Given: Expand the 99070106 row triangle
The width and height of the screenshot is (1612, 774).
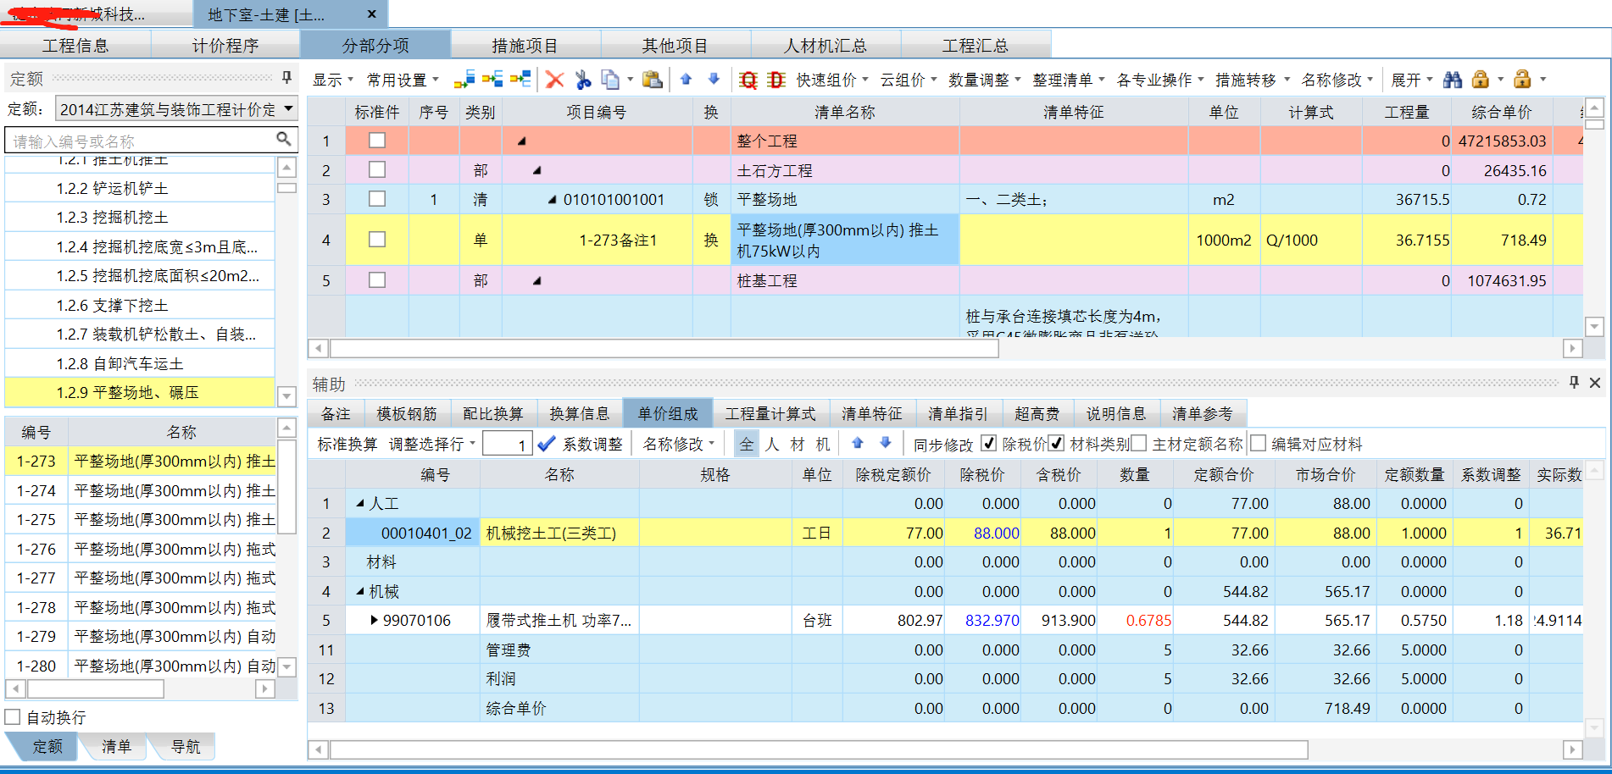Looking at the screenshot, I should pos(374,620).
